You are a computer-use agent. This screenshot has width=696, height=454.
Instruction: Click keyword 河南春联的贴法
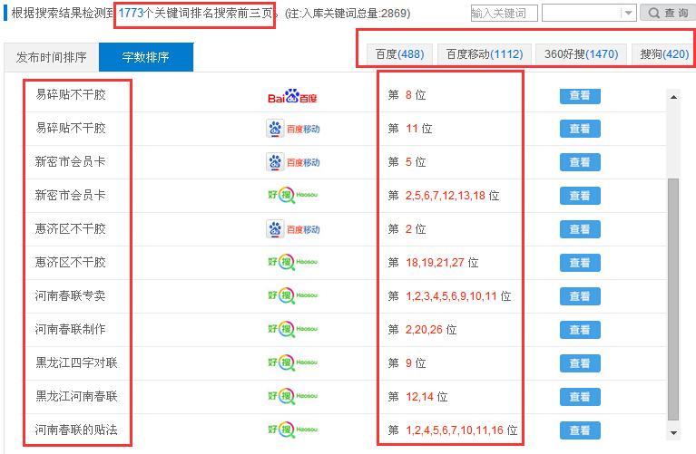(76, 430)
